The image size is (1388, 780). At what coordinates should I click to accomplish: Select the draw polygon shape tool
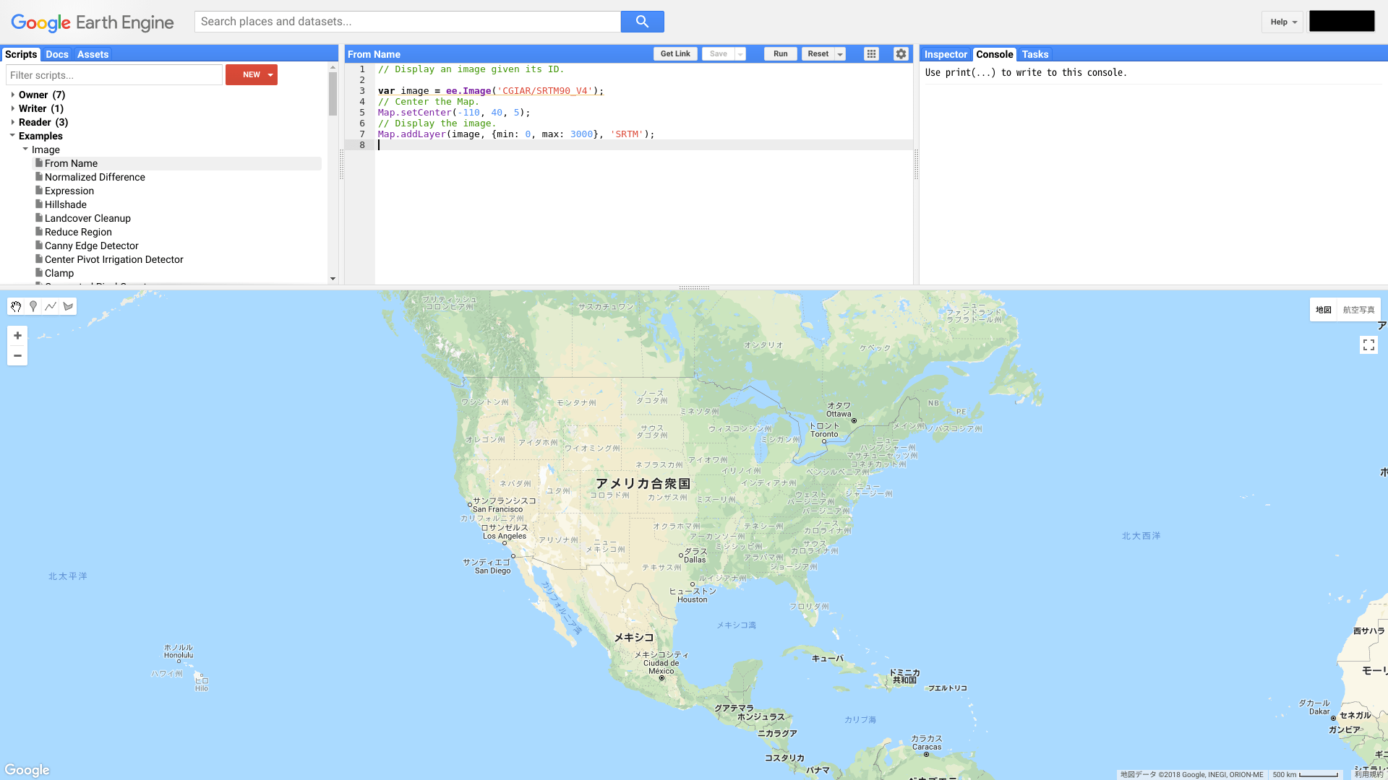(x=68, y=306)
